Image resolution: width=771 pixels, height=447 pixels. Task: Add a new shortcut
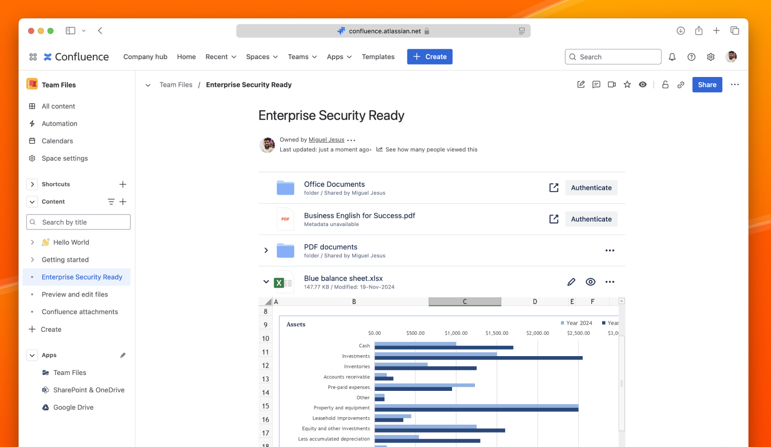click(123, 184)
